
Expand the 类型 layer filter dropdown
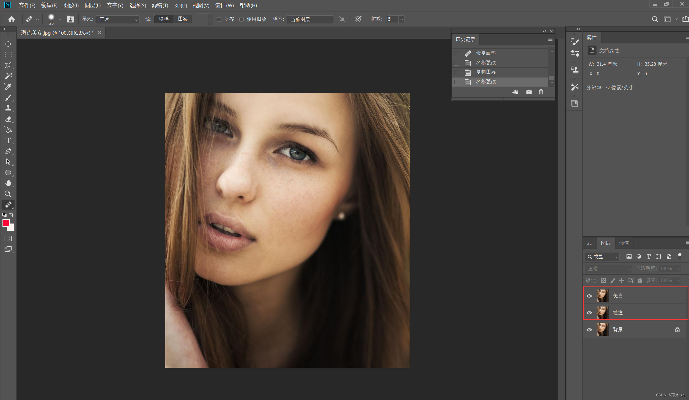(x=602, y=257)
